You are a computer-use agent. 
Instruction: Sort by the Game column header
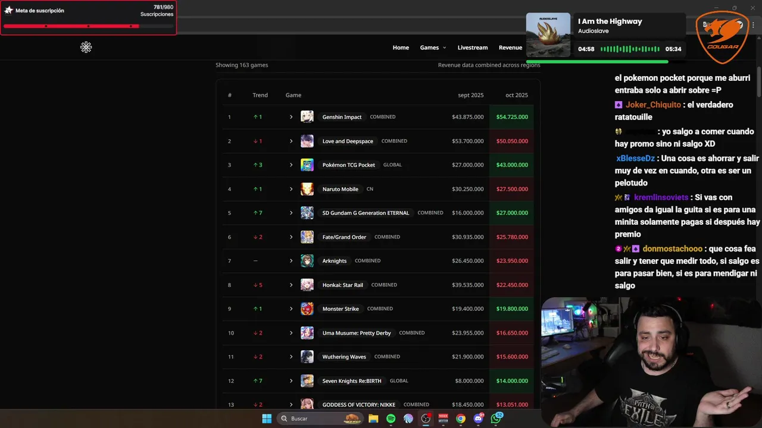[x=293, y=95]
